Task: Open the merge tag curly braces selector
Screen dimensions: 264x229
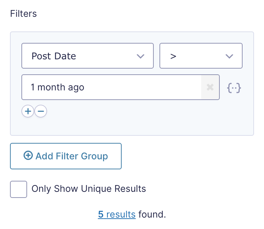Action: coord(234,88)
